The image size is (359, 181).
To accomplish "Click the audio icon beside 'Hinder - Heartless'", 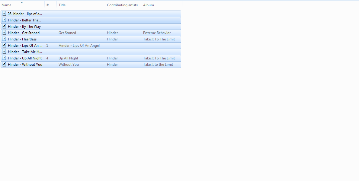I will point(4,39).
